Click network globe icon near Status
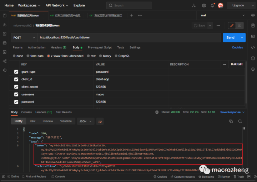This screenshot has width=257, height=182. point(157,112)
